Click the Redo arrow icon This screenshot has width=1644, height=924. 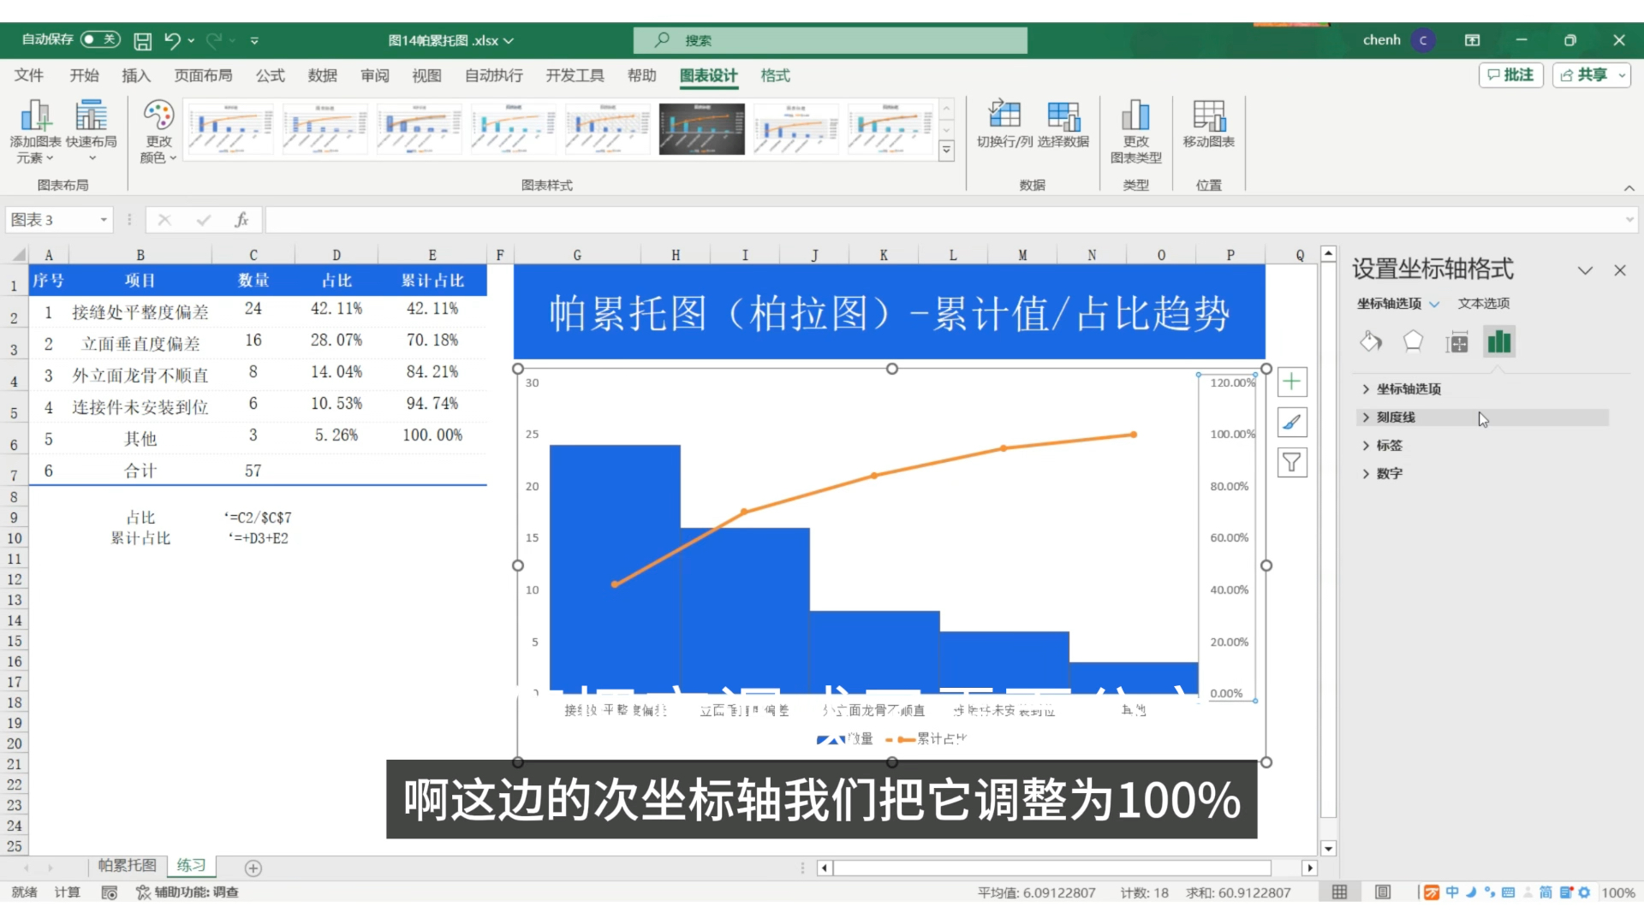pyautogui.click(x=213, y=40)
